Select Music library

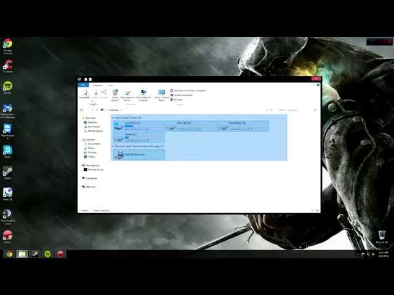click(x=89, y=148)
